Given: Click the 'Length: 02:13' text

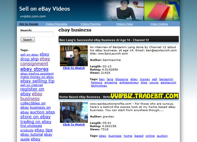Looking at the screenshot, I should [100, 66].
